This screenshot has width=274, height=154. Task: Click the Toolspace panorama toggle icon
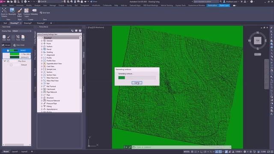coord(76,31)
